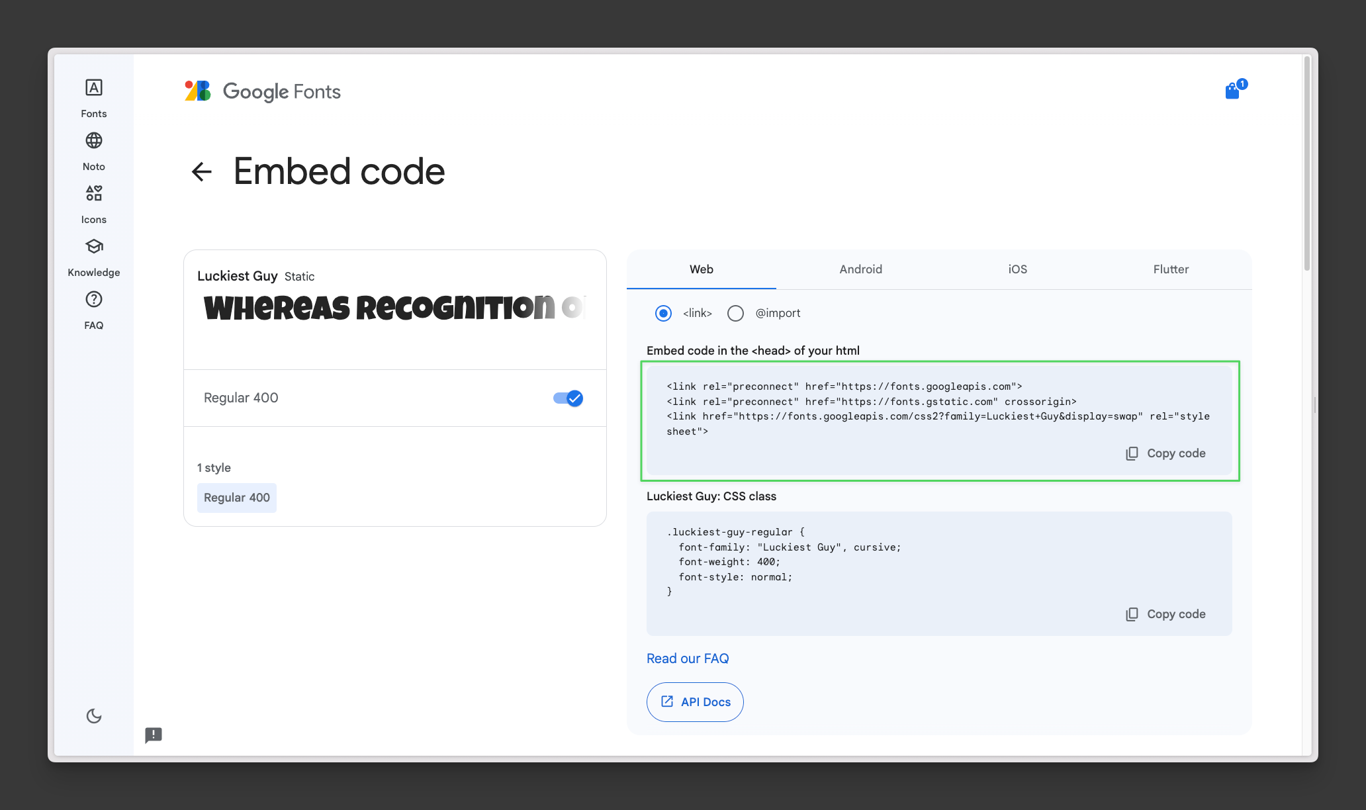This screenshot has width=1366, height=810.
Task: Switch to the Android tab
Action: (860, 269)
